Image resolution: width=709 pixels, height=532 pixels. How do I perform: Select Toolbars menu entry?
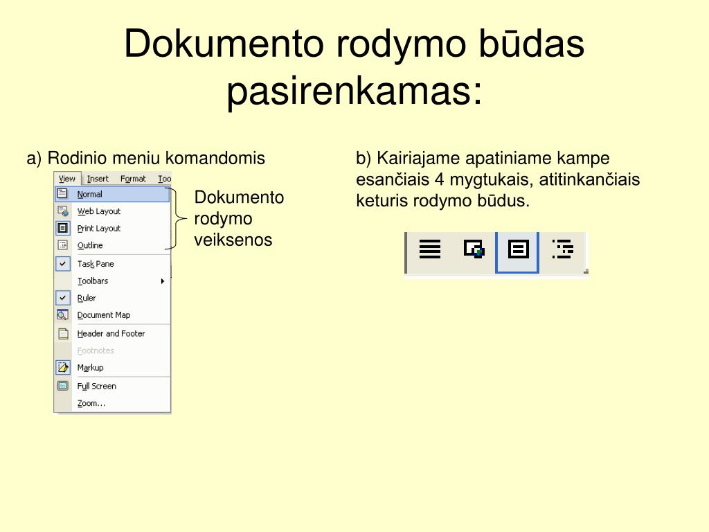112,281
